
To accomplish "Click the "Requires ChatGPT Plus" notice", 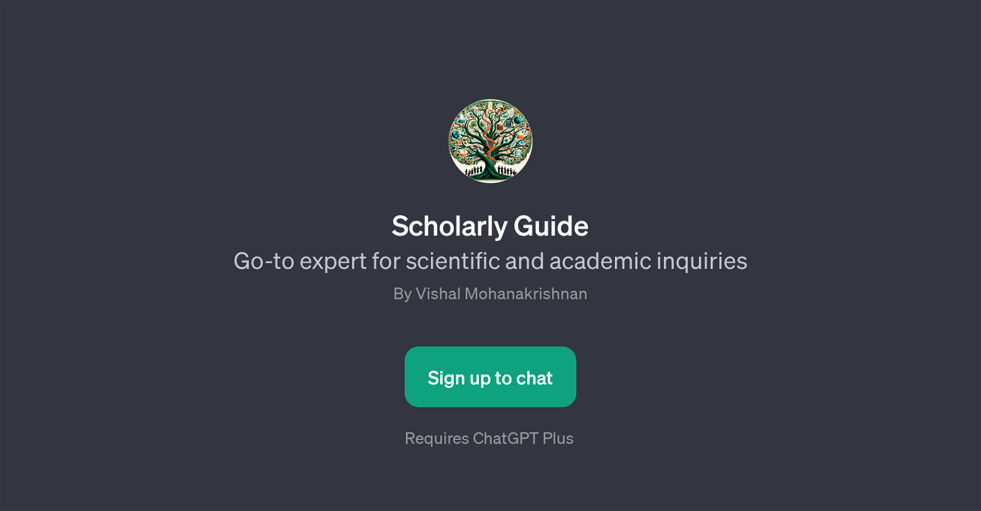I will click(489, 439).
